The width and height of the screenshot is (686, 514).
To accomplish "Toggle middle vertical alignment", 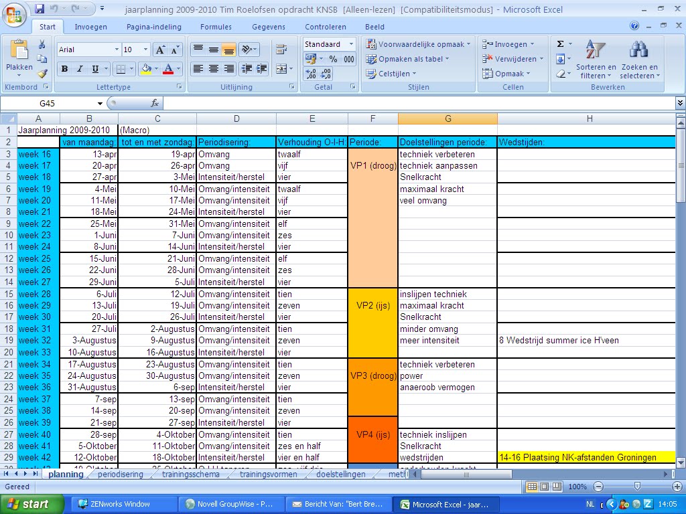I will coord(214,50).
